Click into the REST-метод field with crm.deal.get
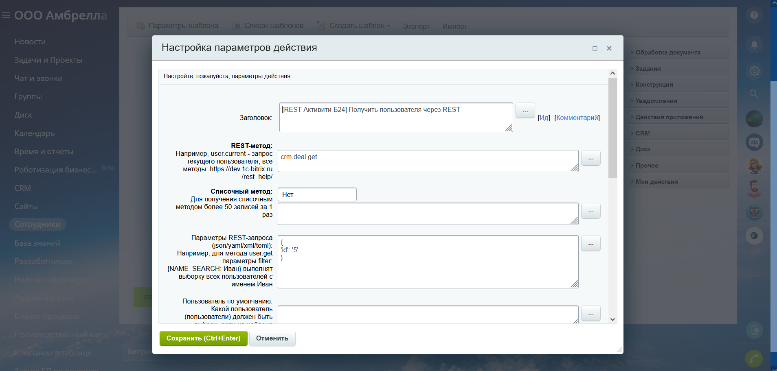Image resolution: width=777 pixels, height=371 pixels. coord(428,161)
